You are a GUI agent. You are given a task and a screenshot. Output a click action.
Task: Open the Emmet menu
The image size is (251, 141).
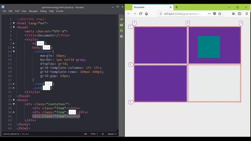tap(60, 11)
